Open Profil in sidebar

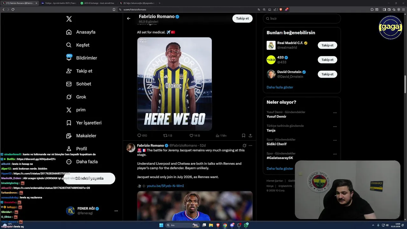click(x=69, y=149)
